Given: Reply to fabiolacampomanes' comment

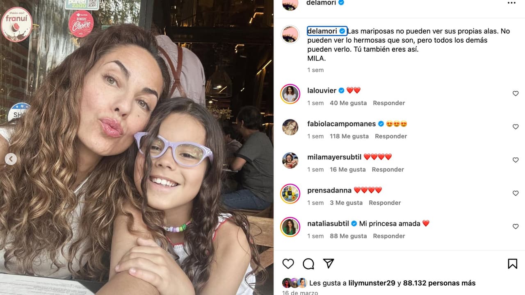Looking at the screenshot, I should pos(391,136).
